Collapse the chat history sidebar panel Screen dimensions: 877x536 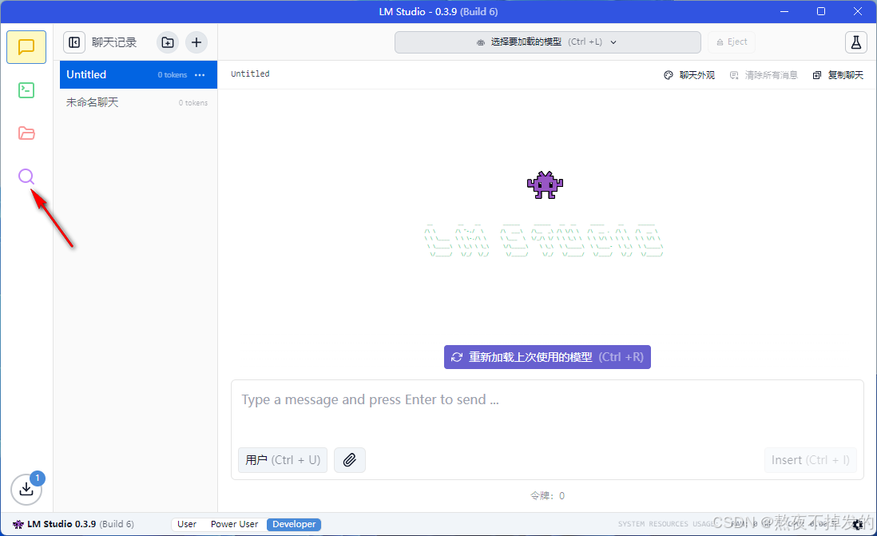74,42
